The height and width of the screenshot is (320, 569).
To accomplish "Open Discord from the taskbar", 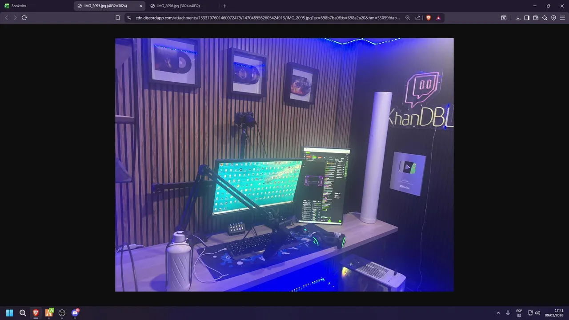I will 75,313.
